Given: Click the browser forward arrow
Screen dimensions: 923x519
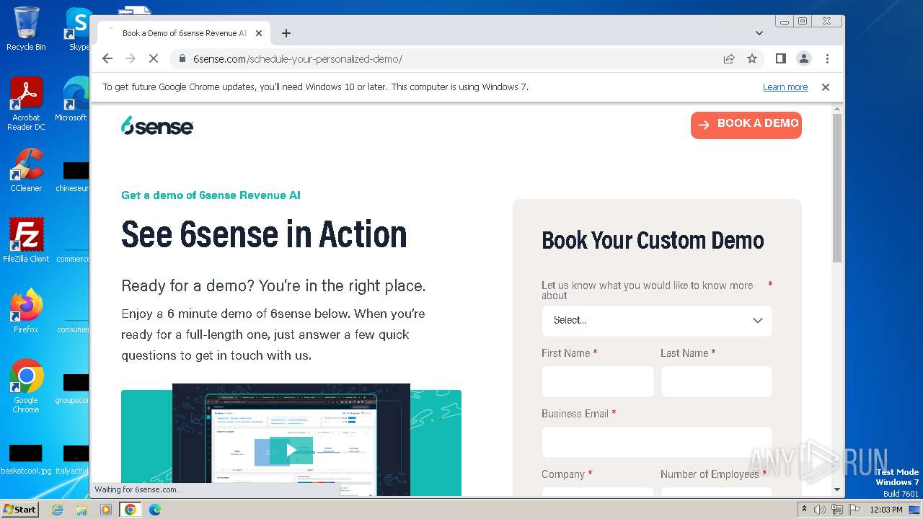Looking at the screenshot, I should coord(131,58).
